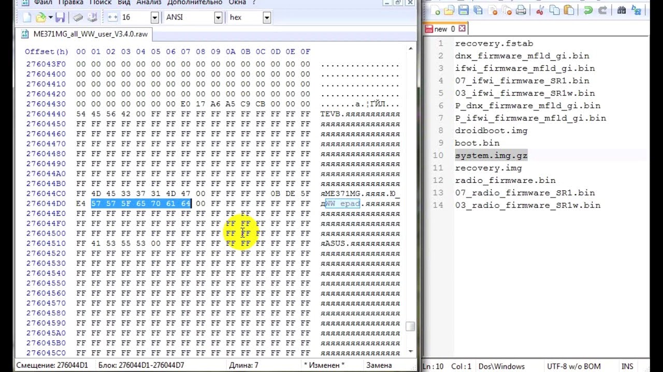Click the Close All icon in Notepad++
663x372 pixels.
pyautogui.click(x=507, y=10)
